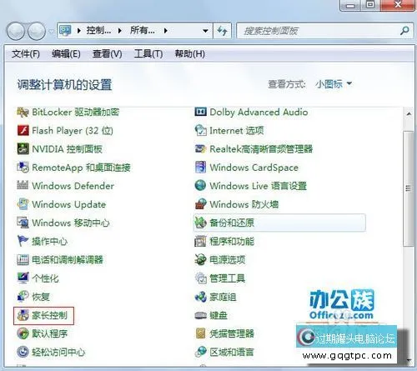Open Dolby Advanced Audio icon
Image resolution: width=417 pixels, height=371 pixels.
[x=200, y=113]
